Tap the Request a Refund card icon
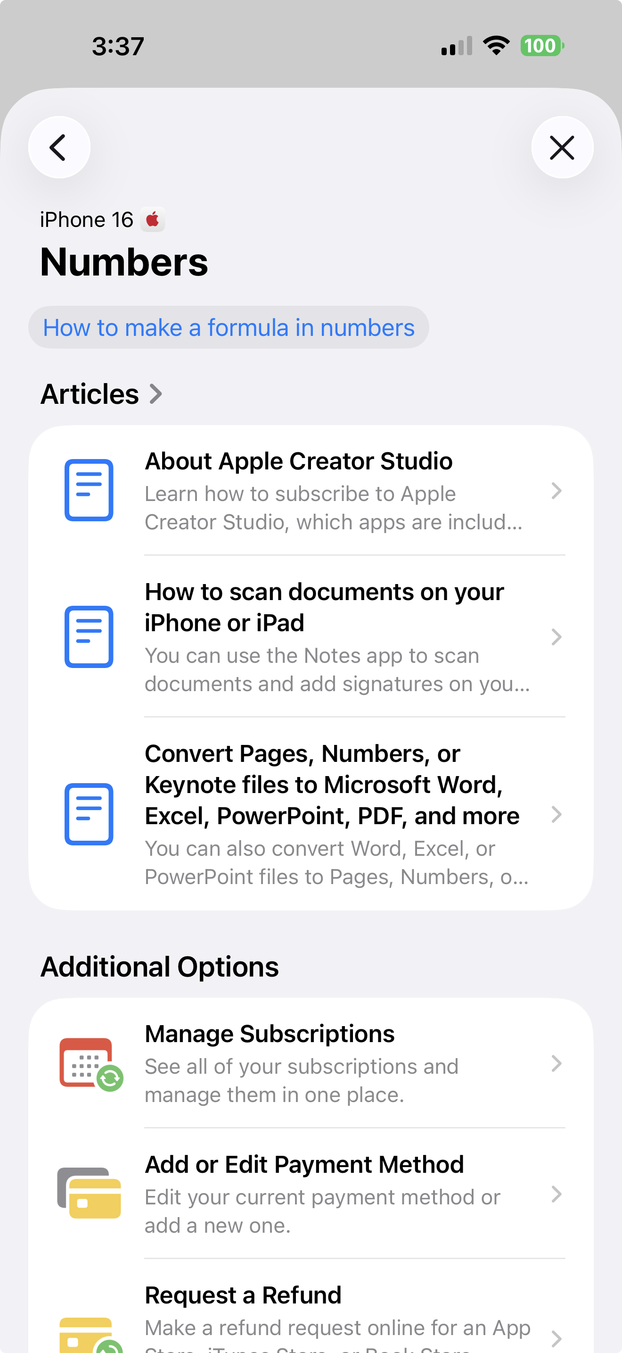 click(91, 1334)
